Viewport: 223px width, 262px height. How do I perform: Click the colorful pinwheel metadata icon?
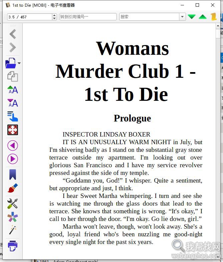(13, 217)
